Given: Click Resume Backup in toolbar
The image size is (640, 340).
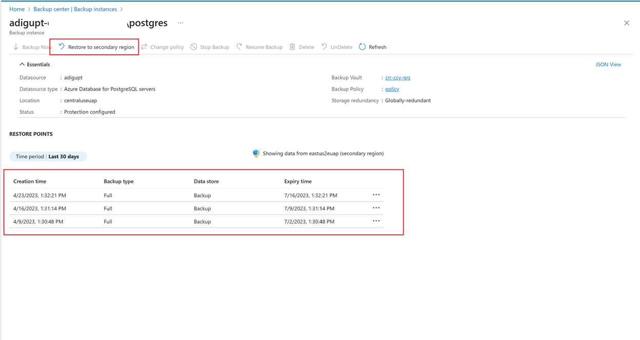Looking at the screenshot, I should pos(259,47).
